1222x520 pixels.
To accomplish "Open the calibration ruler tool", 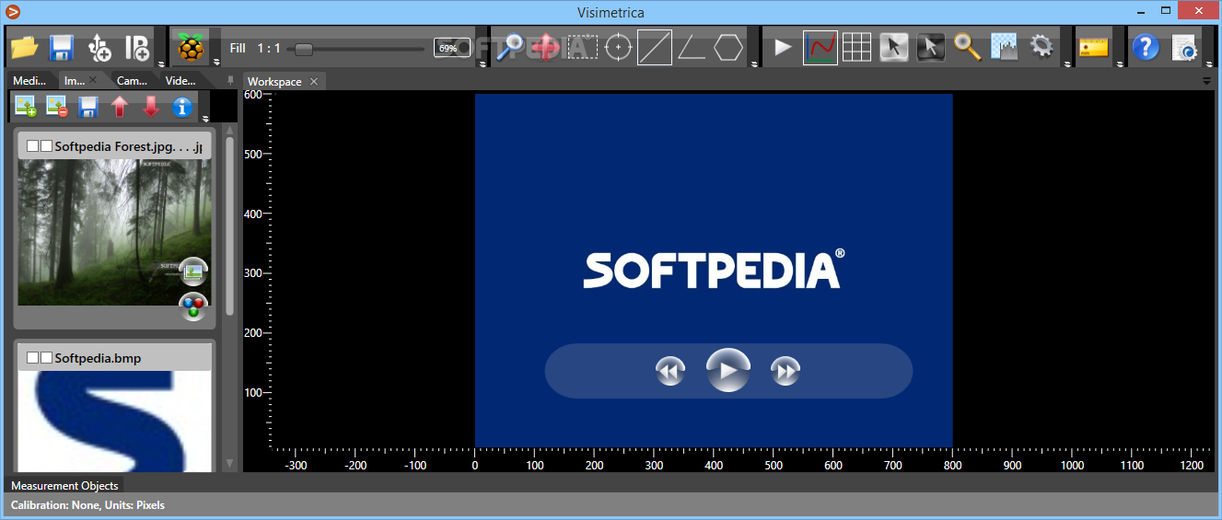I will (1094, 47).
